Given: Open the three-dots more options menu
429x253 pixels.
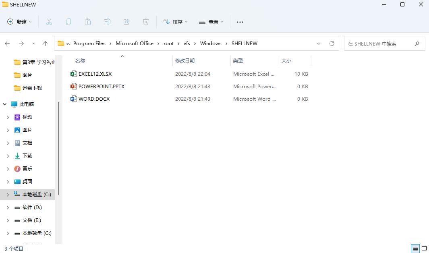Looking at the screenshot, I should 240,22.
